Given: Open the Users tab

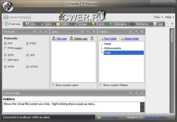Looking at the screenshot, I should click(x=46, y=24).
